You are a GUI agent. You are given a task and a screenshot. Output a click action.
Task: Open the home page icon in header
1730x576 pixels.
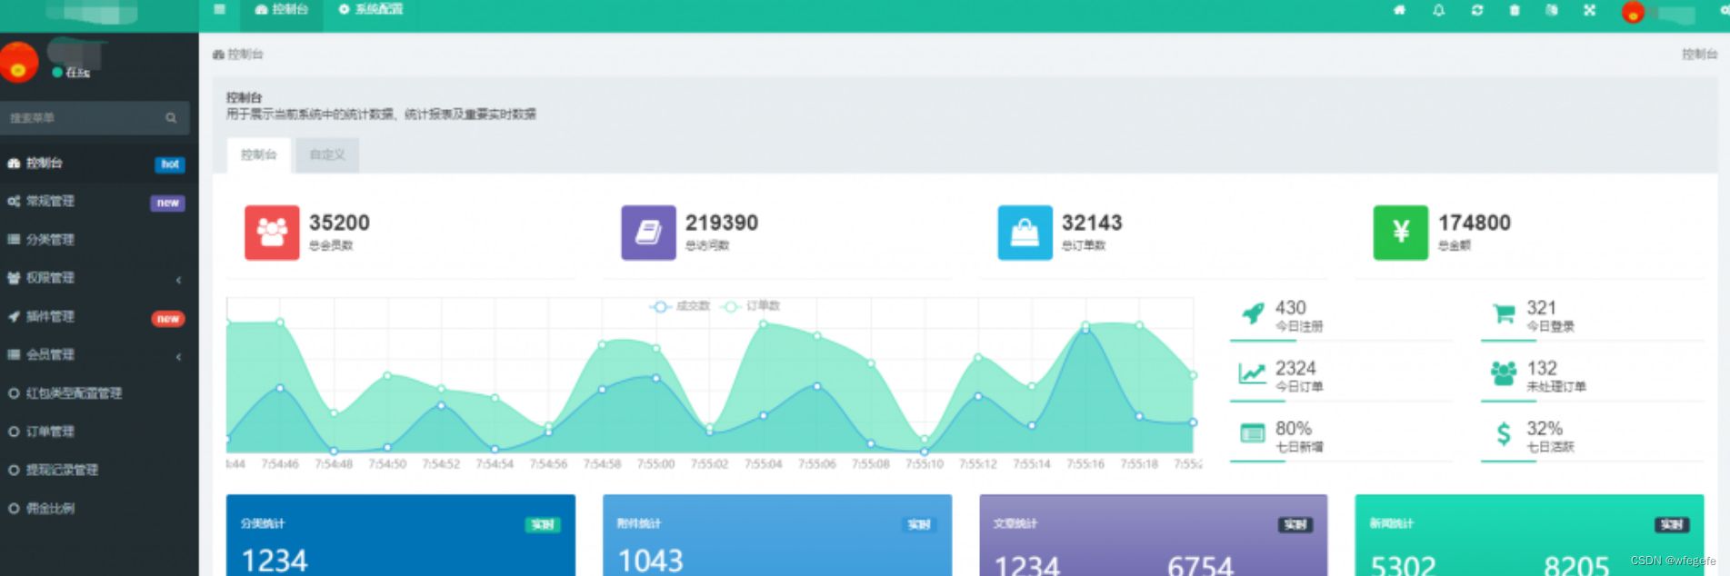coord(1399,10)
